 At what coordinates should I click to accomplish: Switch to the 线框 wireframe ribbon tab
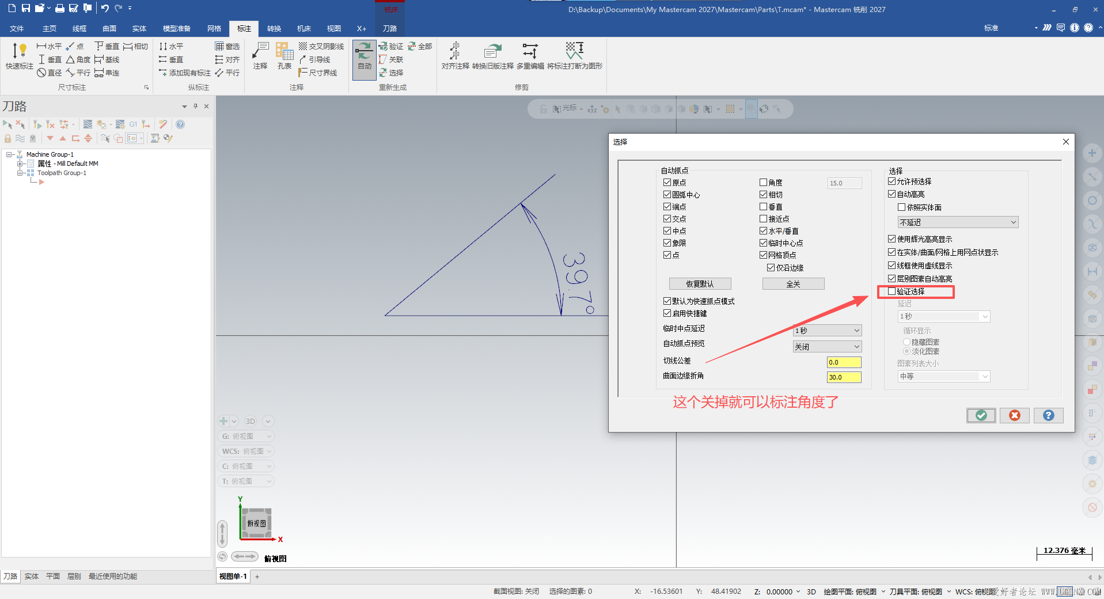(x=79, y=28)
